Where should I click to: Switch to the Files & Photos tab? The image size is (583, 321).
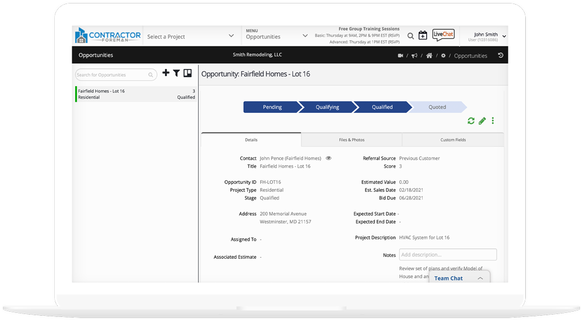click(x=352, y=140)
